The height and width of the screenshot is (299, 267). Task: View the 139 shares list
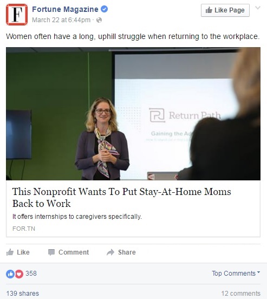tap(23, 294)
